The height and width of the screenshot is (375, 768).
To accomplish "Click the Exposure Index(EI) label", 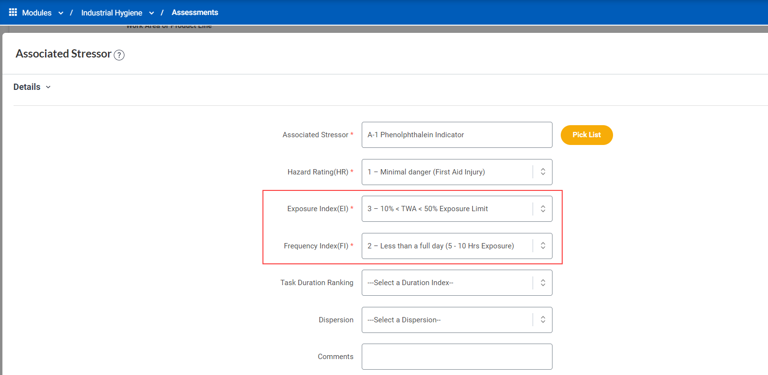I will pos(318,209).
